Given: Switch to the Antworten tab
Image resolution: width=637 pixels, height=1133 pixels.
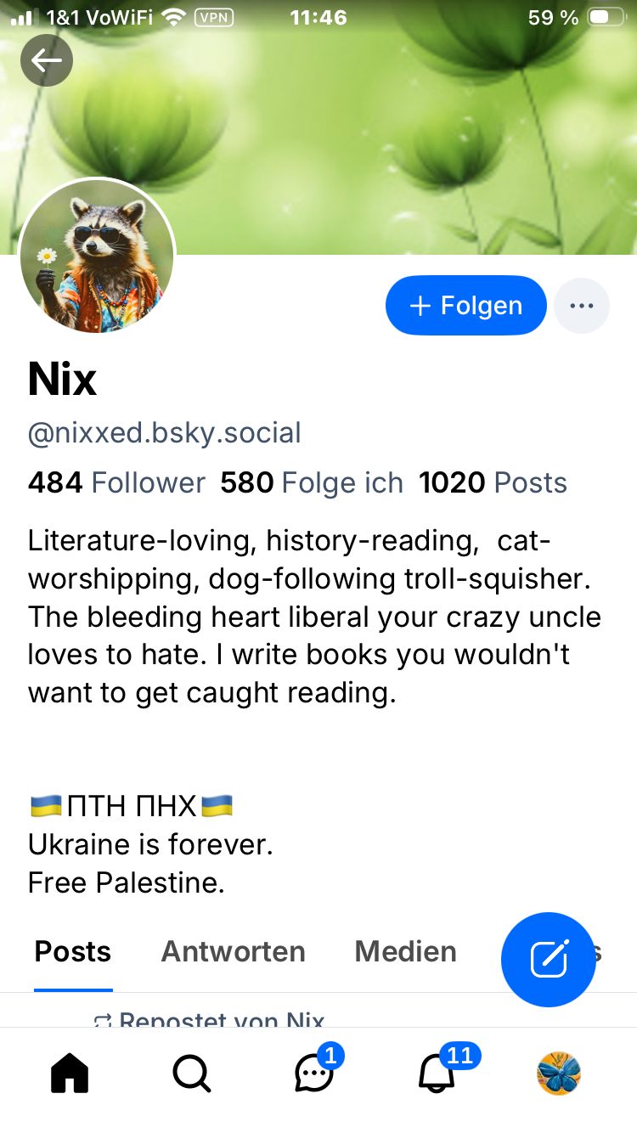Looking at the screenshot, I should (x=234, y=952).
